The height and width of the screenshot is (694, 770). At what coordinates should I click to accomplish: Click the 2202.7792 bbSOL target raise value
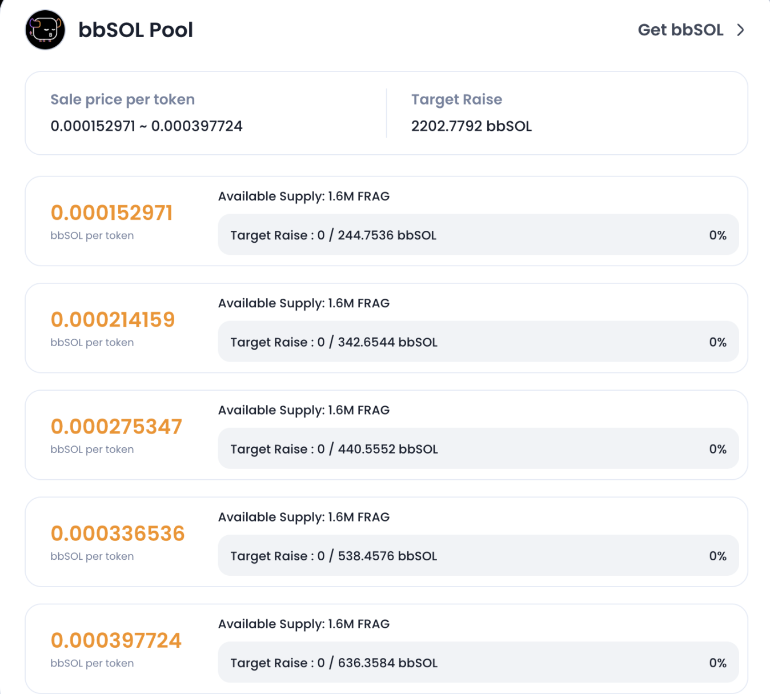click(x=471, y=126)
